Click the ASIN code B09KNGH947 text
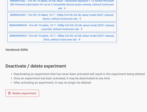 click(18, 15)
